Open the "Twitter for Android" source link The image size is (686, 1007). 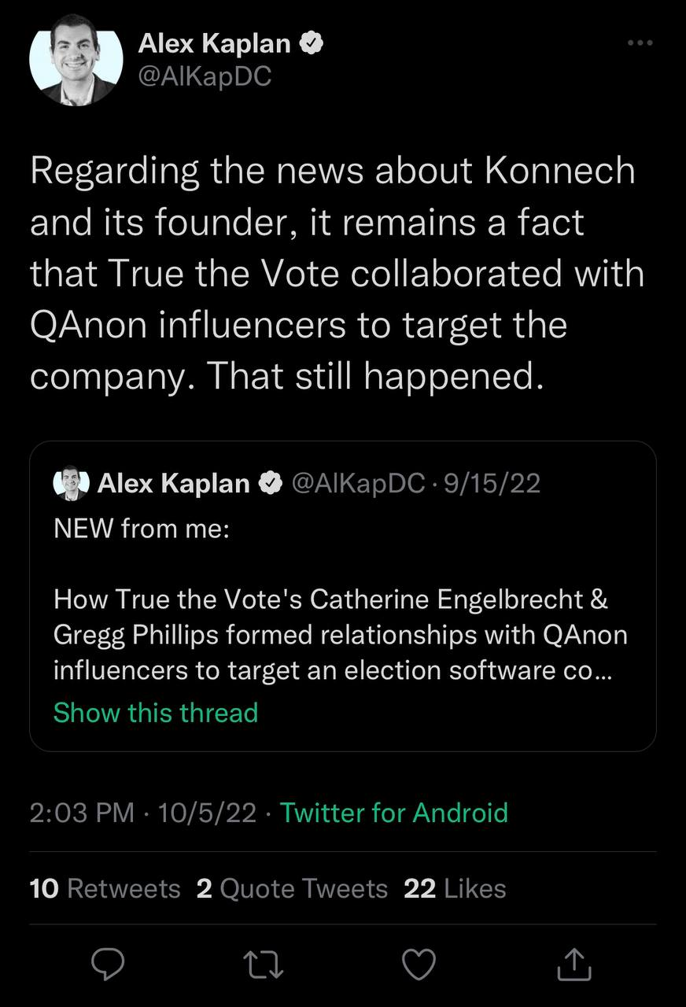(394, 812)
